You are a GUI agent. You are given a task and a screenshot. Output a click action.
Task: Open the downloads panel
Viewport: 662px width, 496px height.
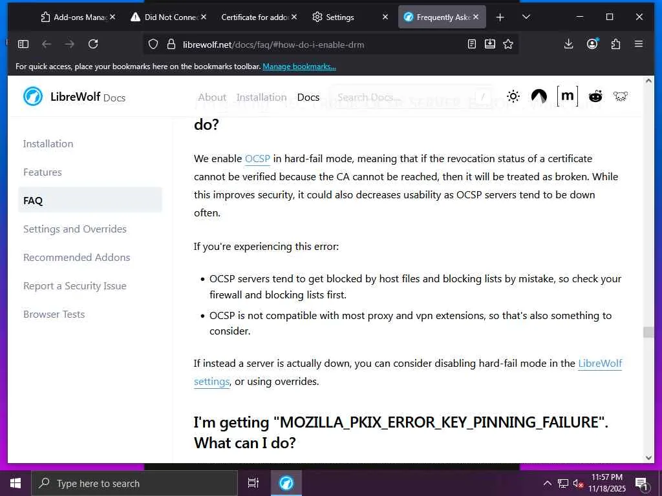[x=569, y=44]
